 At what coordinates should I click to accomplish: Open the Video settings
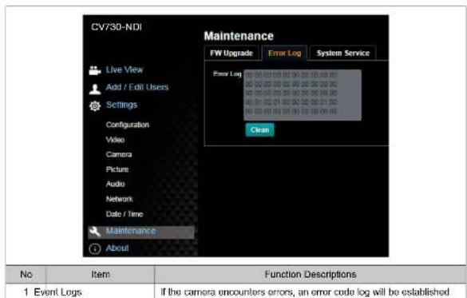click(115, 140)
